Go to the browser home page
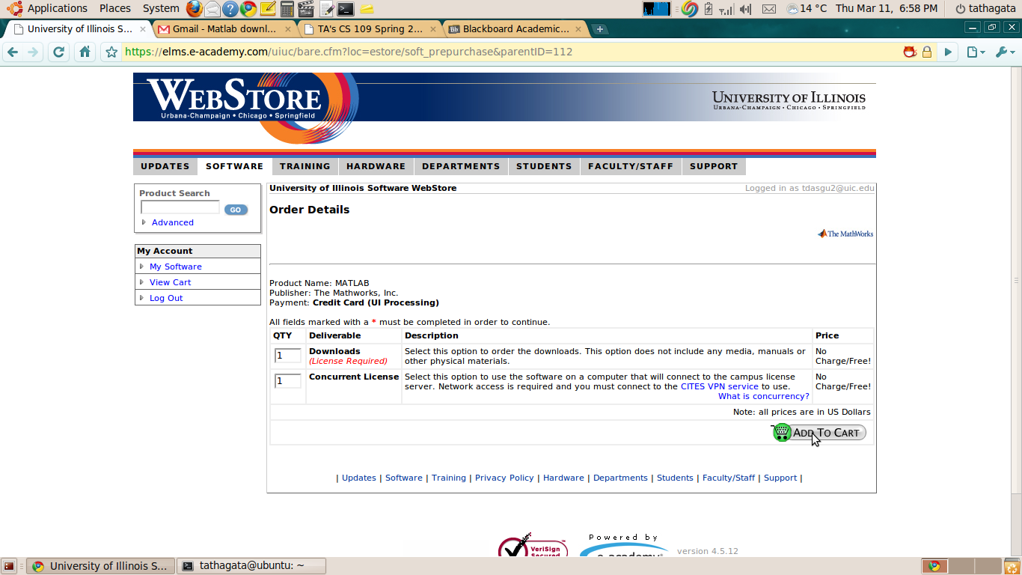The width and height of the screenshot is (1022, 575). pyautogui.click(x=85, y=52)
